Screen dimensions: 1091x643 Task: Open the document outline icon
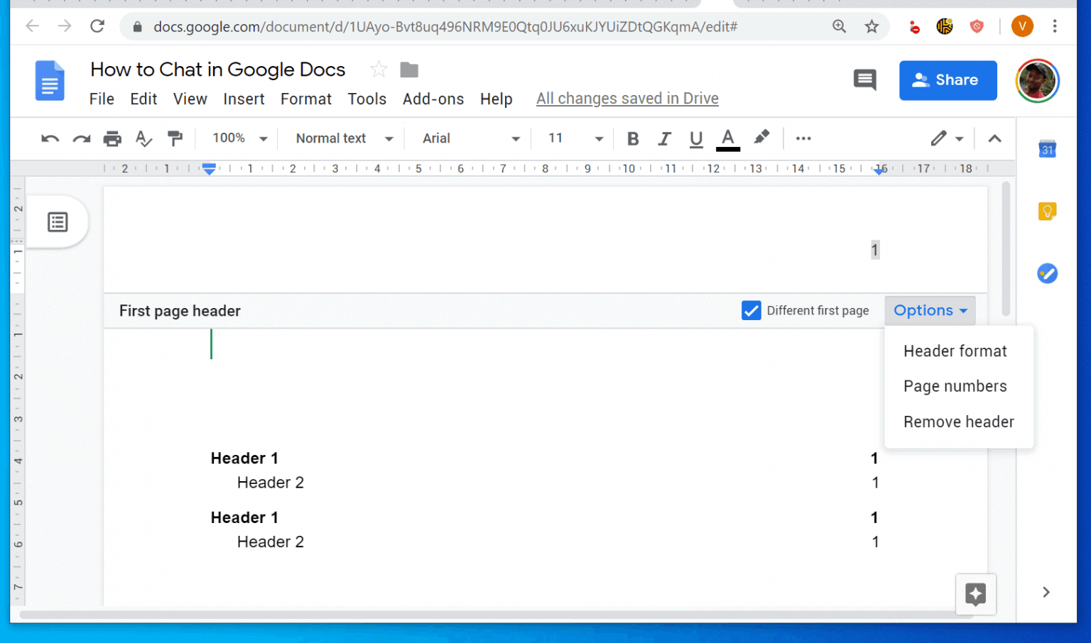57,222
